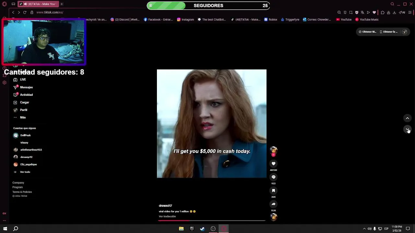415x233 pixels.
Task: Follow drewx617 via the red plus badge
Action: coord(273,155)
